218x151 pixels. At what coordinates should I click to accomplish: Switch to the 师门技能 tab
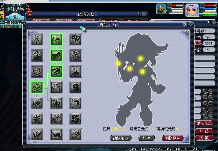42,21
